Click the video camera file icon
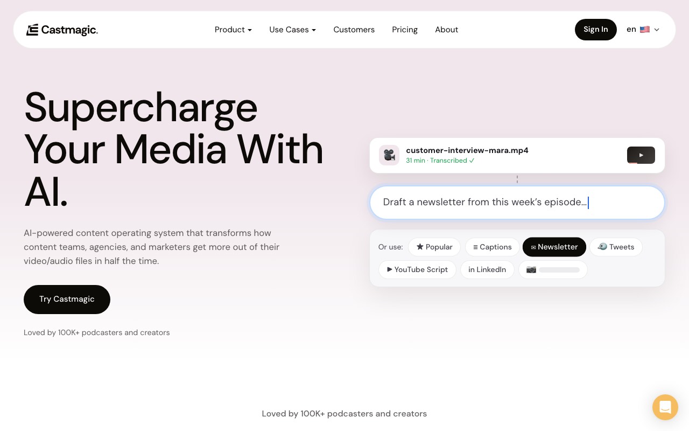This screenshot has height=431, width=689. [x=389, y=155]
